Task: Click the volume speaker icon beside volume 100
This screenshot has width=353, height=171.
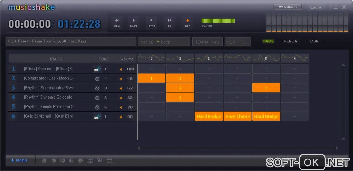Action: [x=121, y=69]
